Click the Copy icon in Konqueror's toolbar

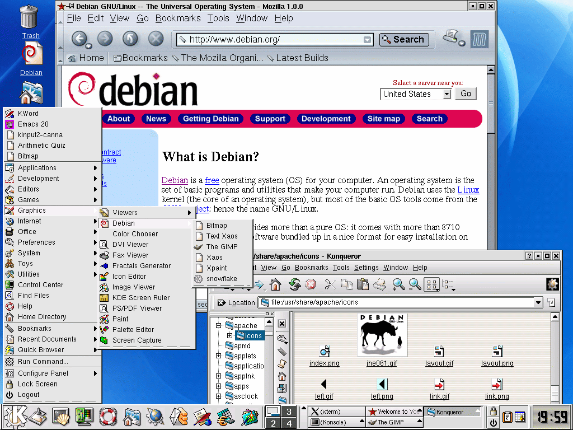click(x=346, y=284)
